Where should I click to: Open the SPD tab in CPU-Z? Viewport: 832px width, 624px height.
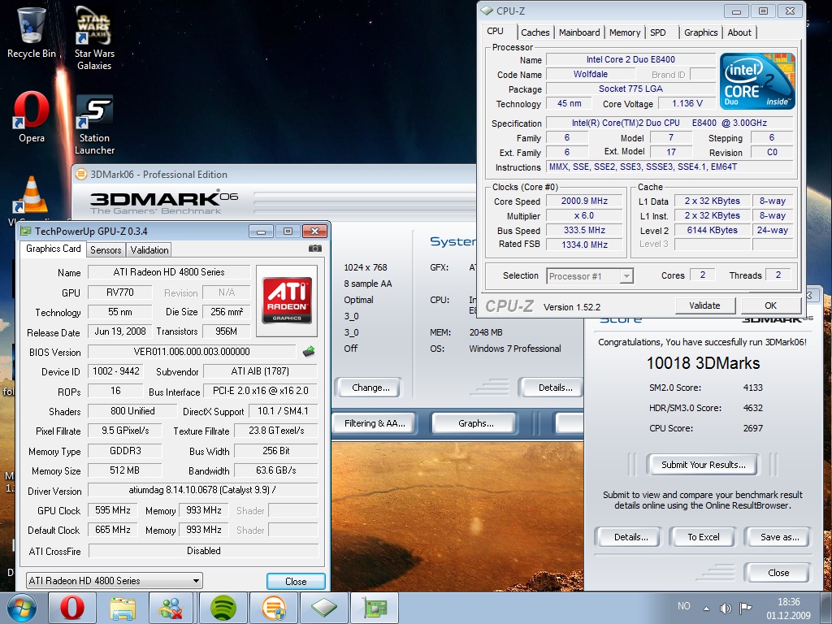(x=658, y=32)
